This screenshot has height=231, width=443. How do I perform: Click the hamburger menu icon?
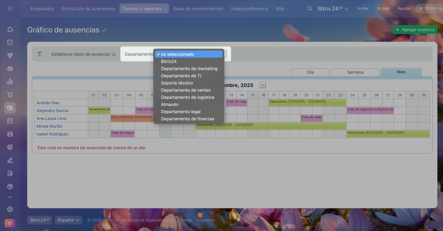pos(10,8)
